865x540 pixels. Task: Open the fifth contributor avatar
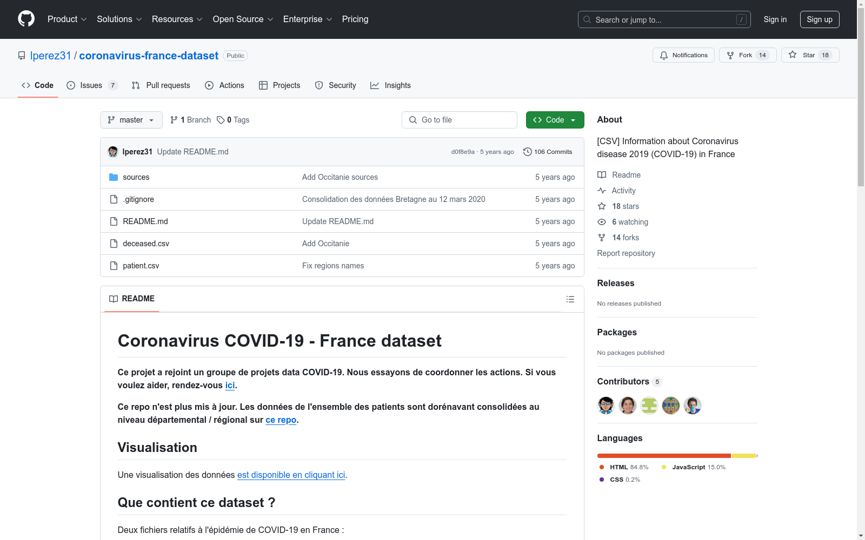(693, 406)
